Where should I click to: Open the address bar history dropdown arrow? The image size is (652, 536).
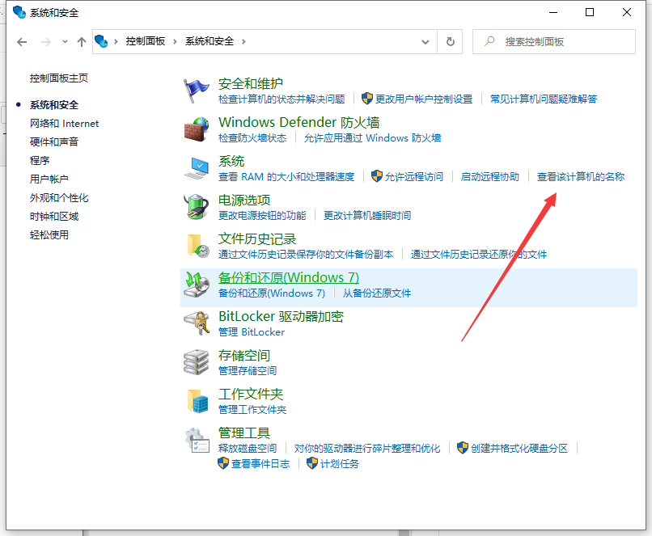click(x=425, y=41)
